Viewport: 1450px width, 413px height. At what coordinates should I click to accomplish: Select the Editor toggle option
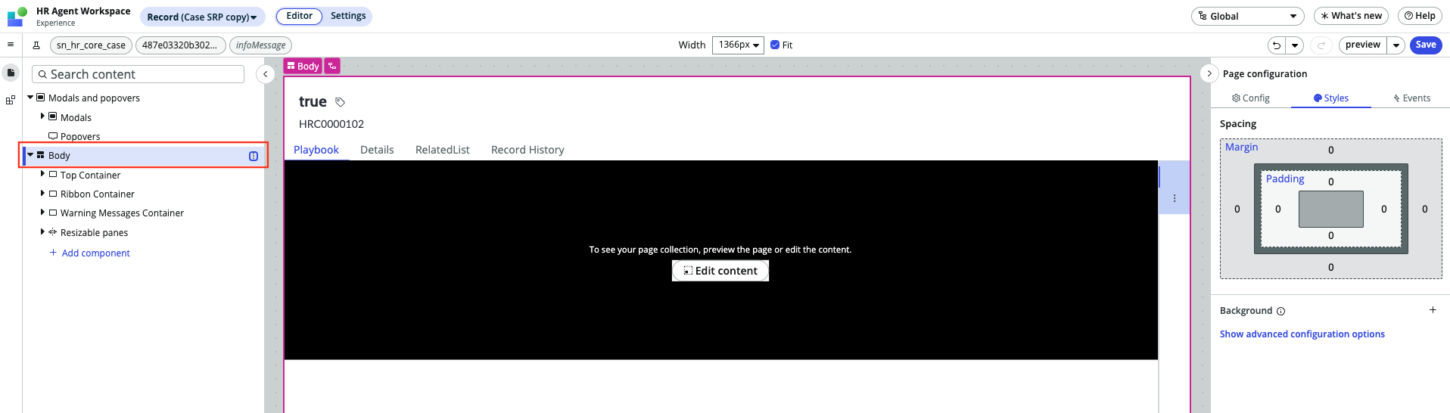[x=300, y=16]
